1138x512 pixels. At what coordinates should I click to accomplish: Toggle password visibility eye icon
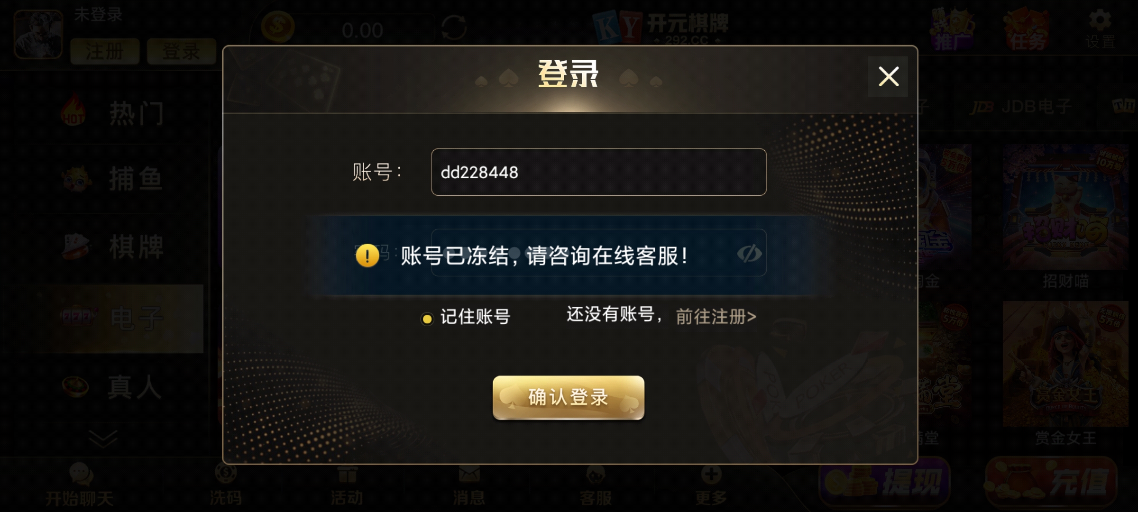click(749, 253)
